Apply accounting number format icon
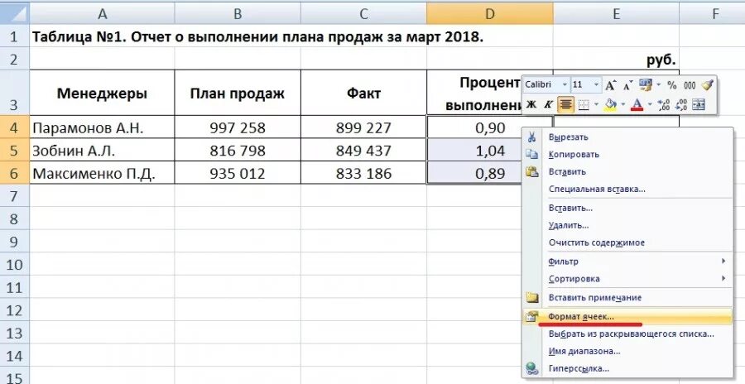The height and width of the screenshot is (384, 745). pyautogui.click(x=645, y=85)
